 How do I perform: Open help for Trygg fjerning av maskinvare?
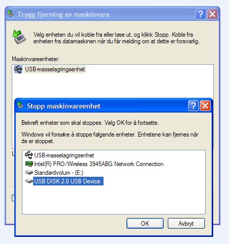point(200,14)
